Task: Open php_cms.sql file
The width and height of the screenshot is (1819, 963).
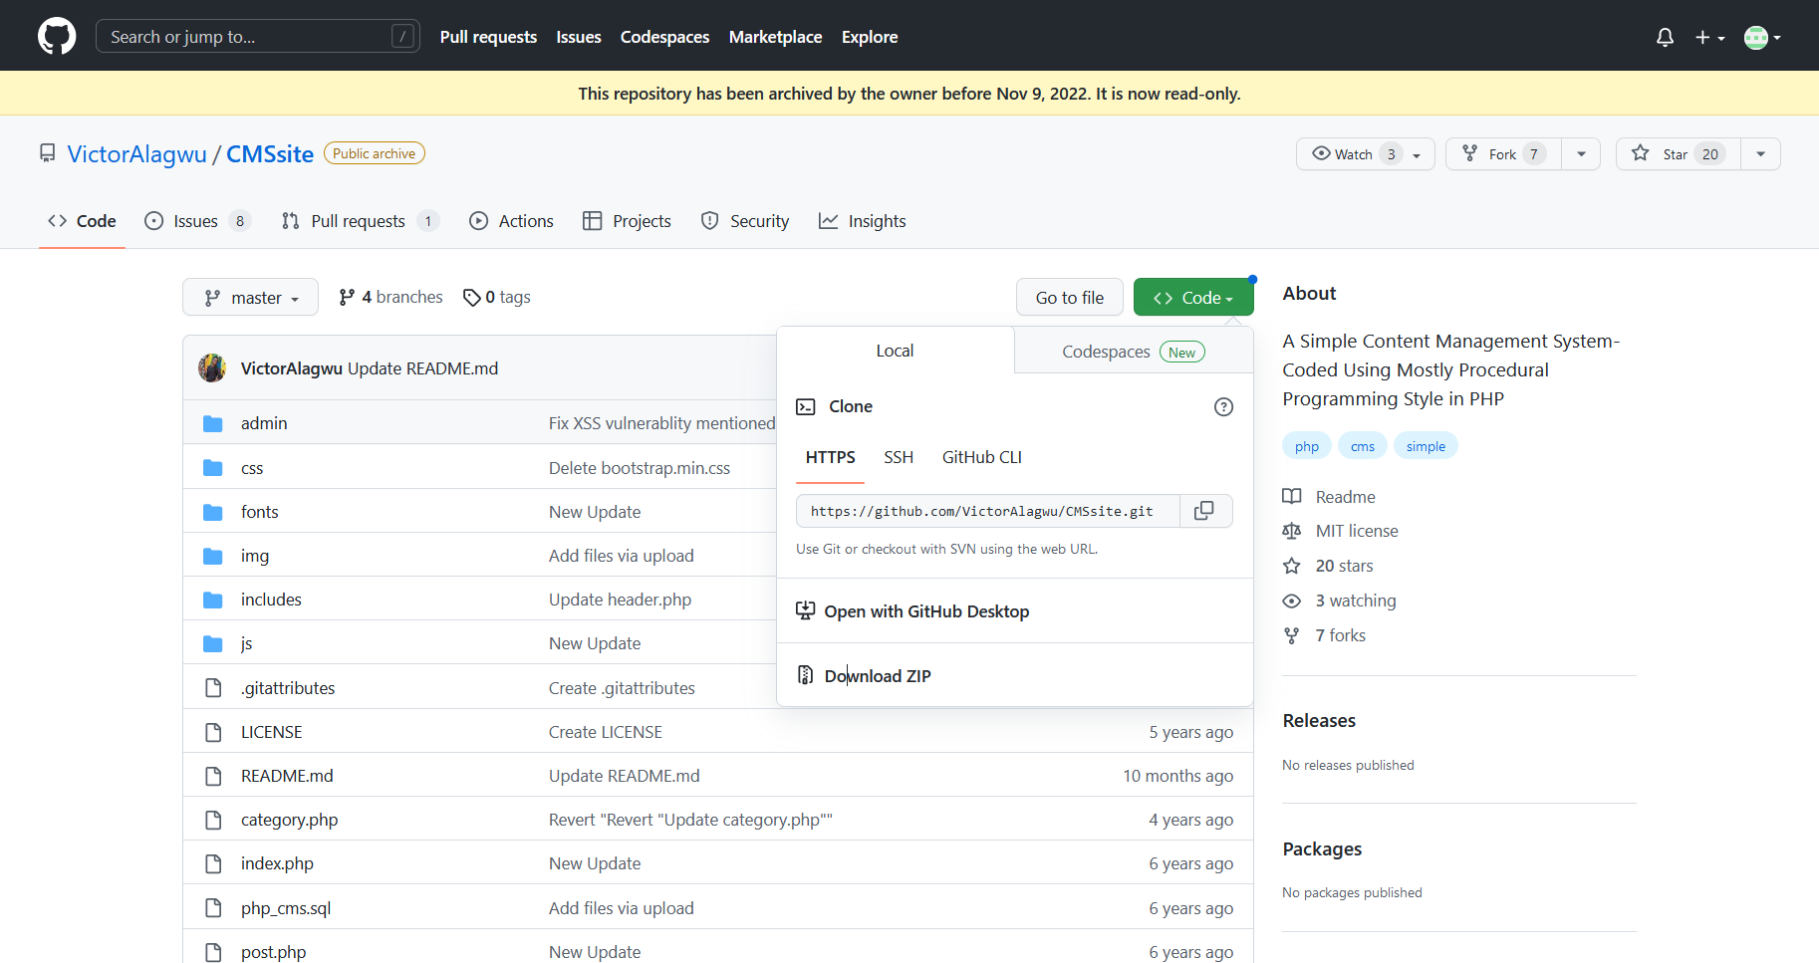Action: [286, 908]
